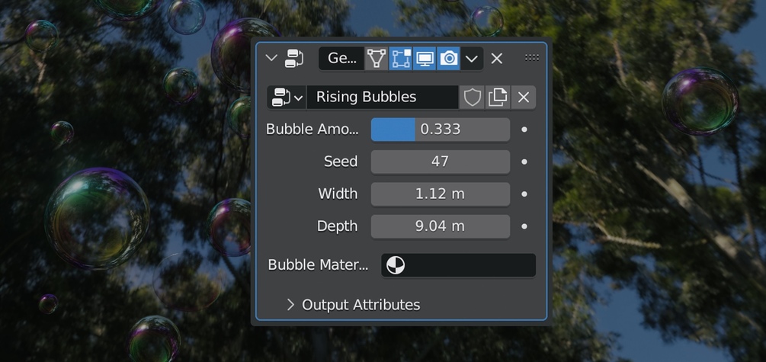Toggle the On Cage vertex display icon
This screenshot has width=766, height=362.
coord(376,59)
